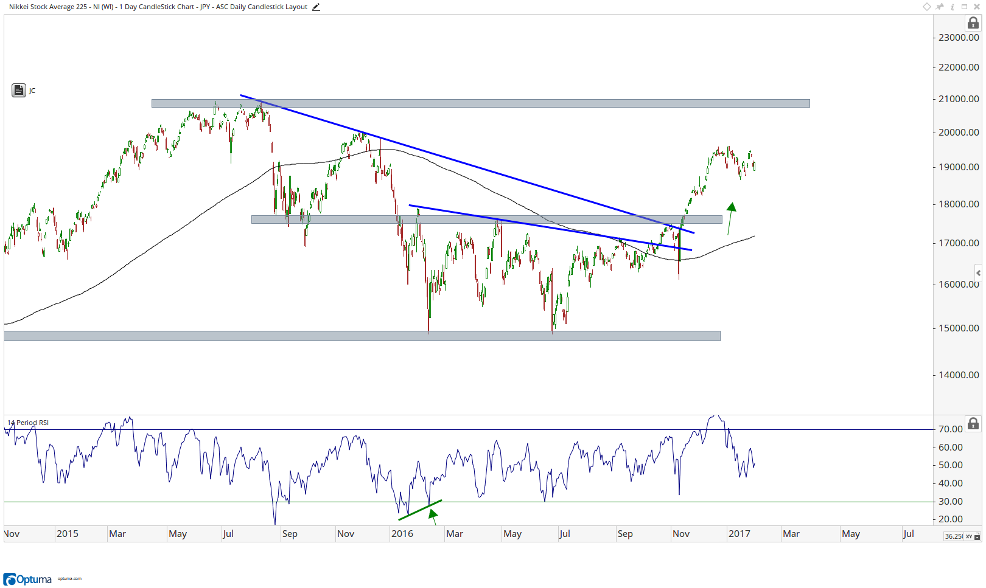Click the 2017 label on the date axis

[x=739, y=533]
